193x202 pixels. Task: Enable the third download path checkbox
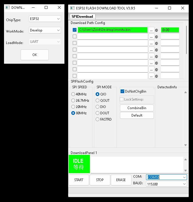(74, 43)
